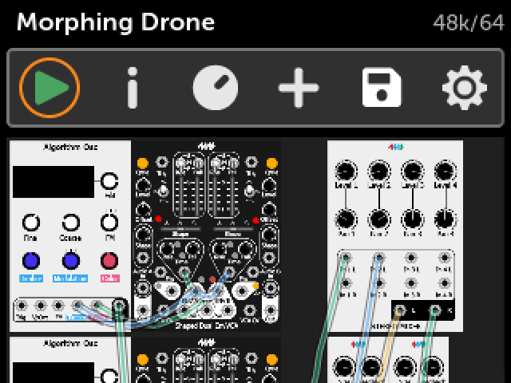The image size is (511, 383).
Task: Toggle right Cycle button on top EnvVCA
Action: coord(271,163)
